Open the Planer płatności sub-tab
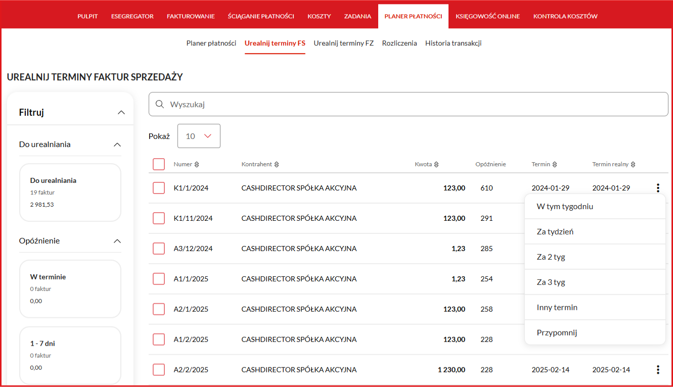 pyautogui.click(x=211, y=43)
